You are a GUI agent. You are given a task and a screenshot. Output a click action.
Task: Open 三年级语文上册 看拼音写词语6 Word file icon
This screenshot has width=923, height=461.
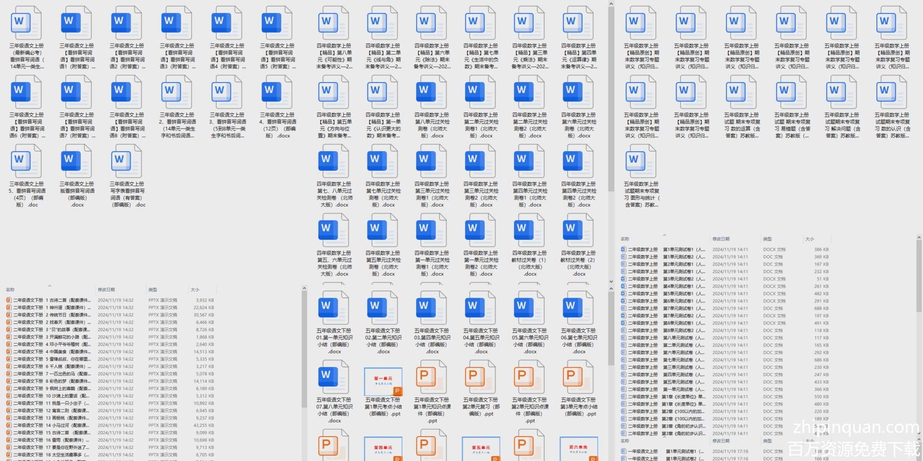tap(26, 92)
